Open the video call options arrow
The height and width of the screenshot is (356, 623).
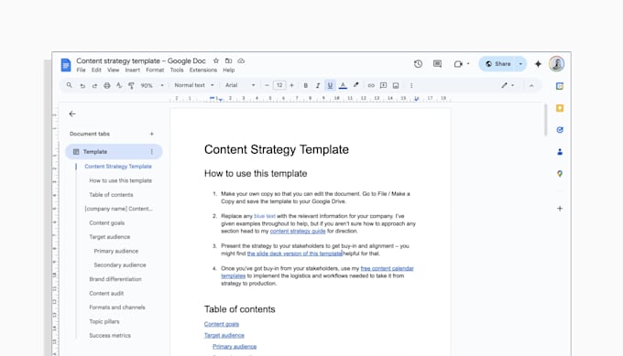[x=468, y=63]
